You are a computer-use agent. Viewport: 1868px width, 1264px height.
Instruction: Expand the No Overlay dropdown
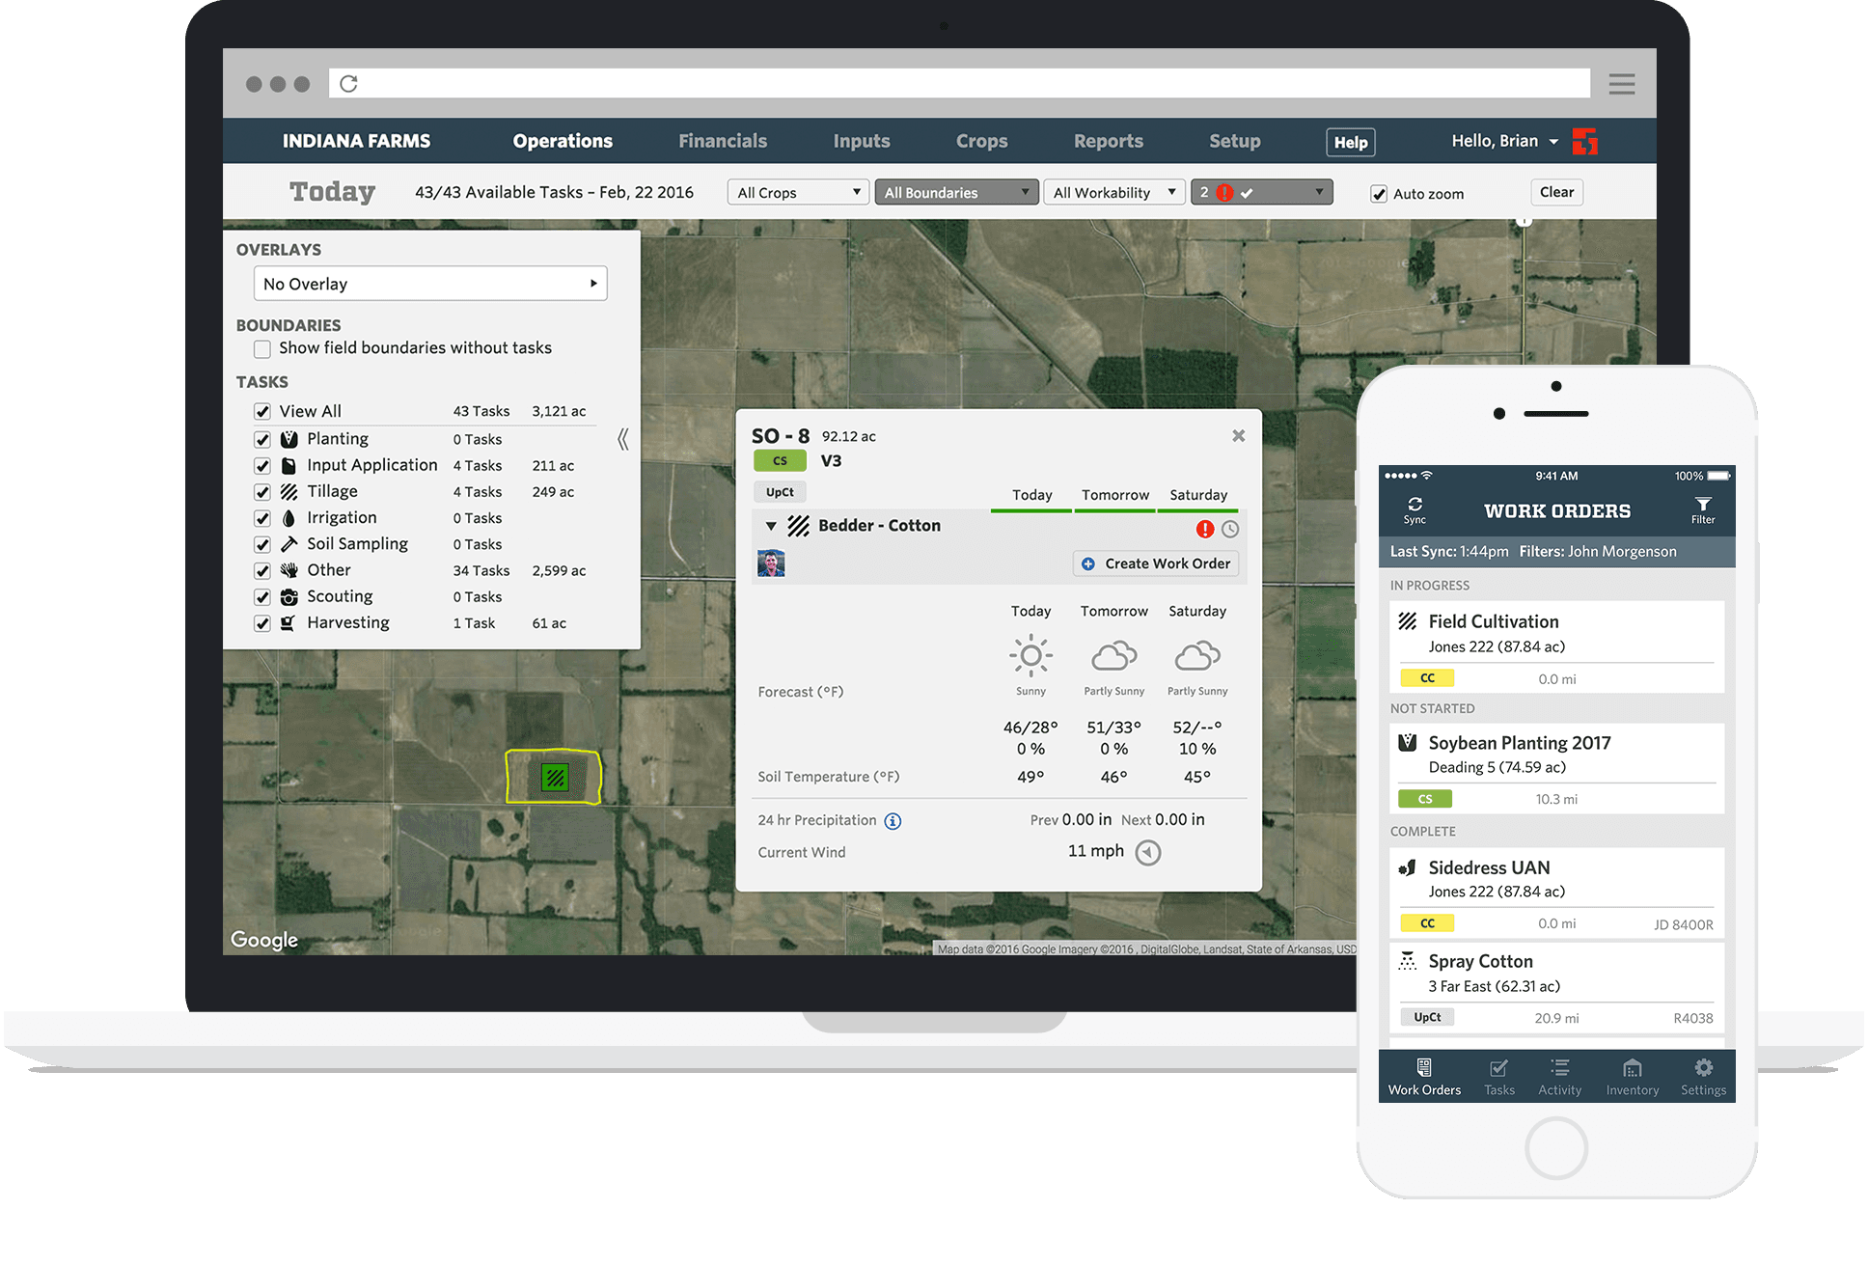click(x=430, y=284)
